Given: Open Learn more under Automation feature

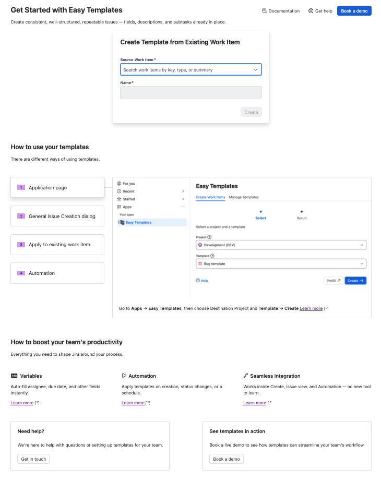Looking at the screenshot, I should pos(133,403).
